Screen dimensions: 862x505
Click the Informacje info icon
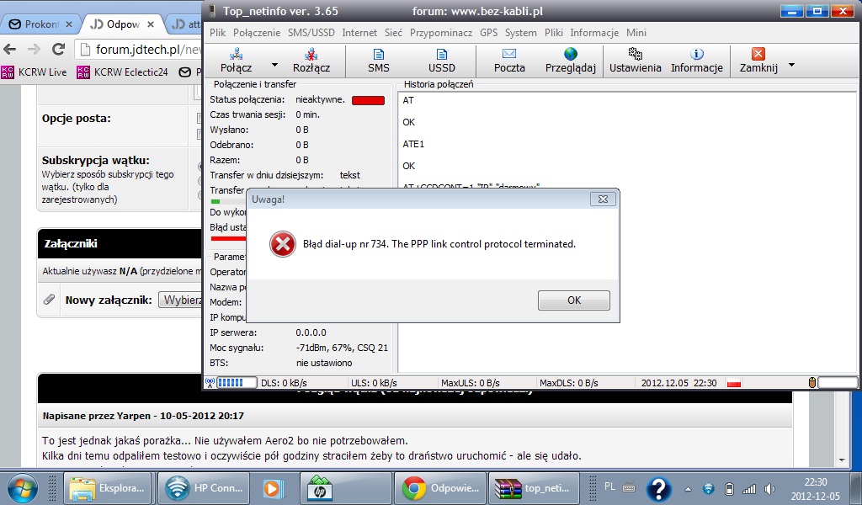[x=696, y=55]
